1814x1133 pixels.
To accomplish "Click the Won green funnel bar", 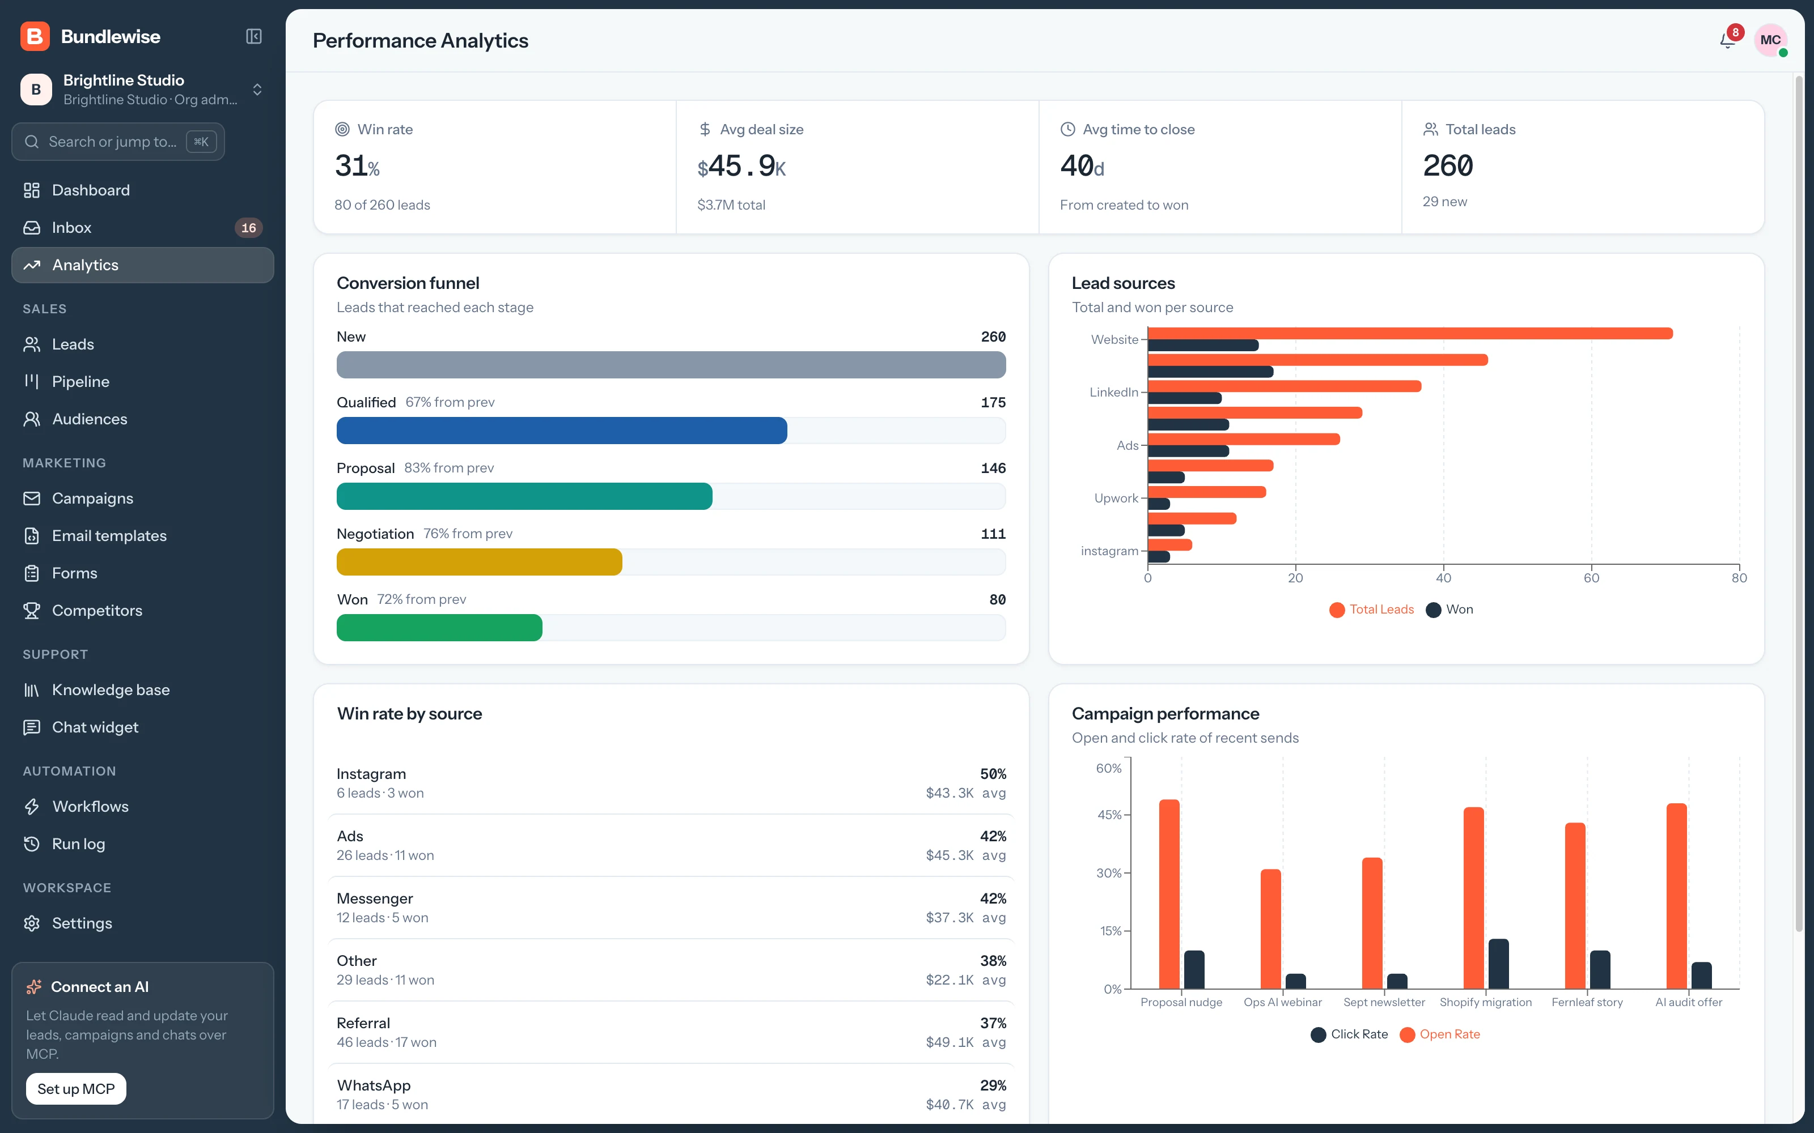I will point(439,628).
